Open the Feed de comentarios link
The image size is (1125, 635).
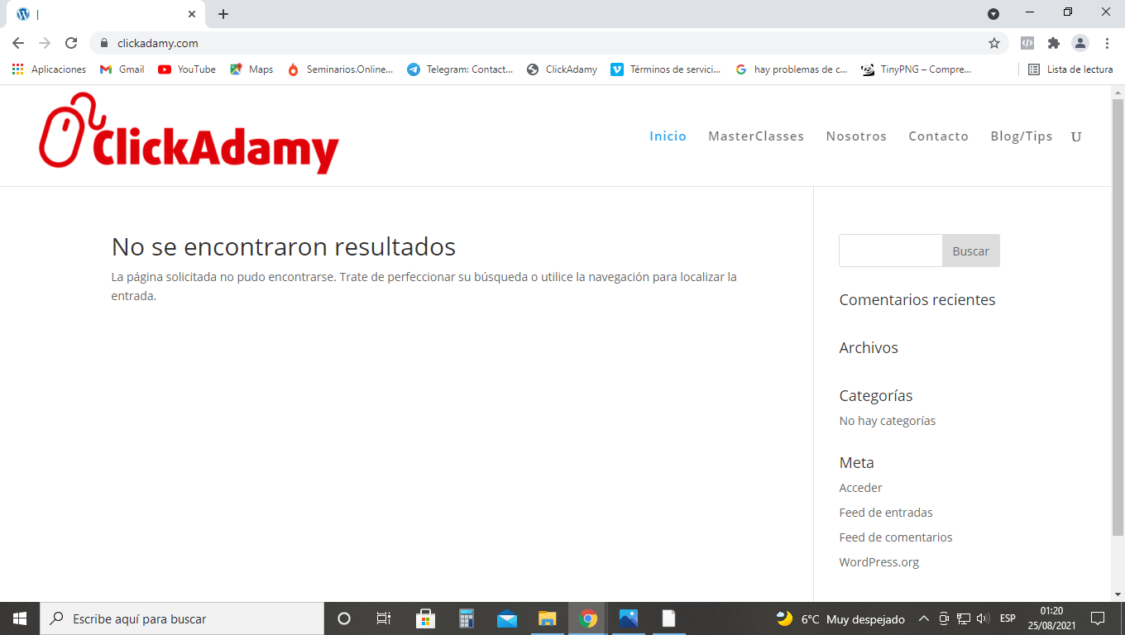[x=896, y=537]
